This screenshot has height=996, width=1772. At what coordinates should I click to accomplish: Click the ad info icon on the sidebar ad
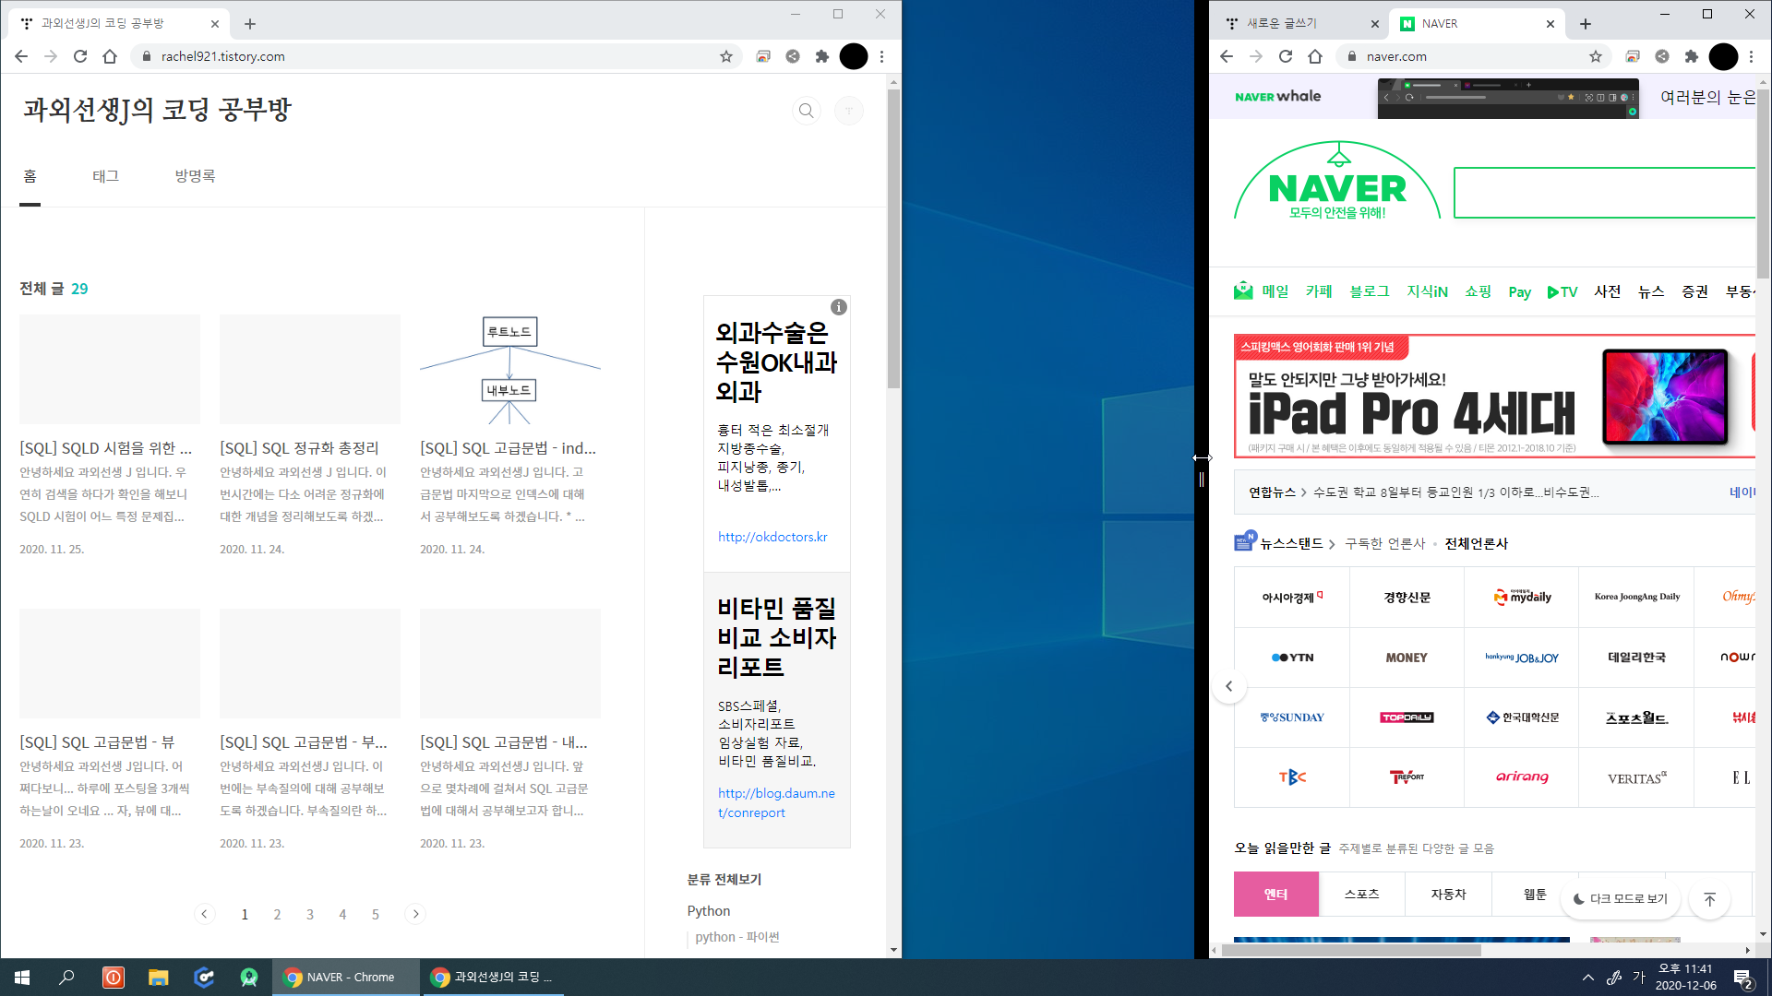(838, 307)
